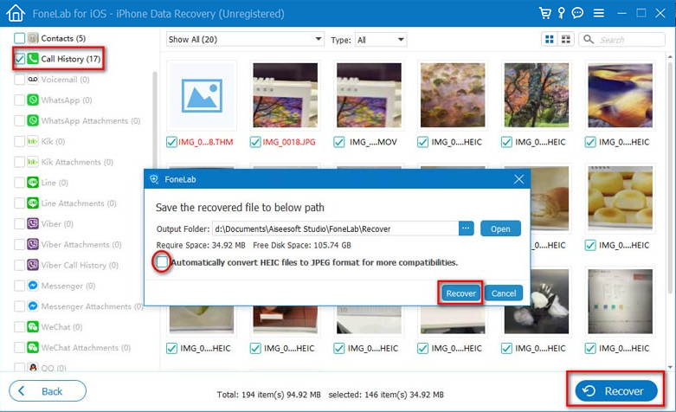Edit the Output Folder path field

(335, 229)
